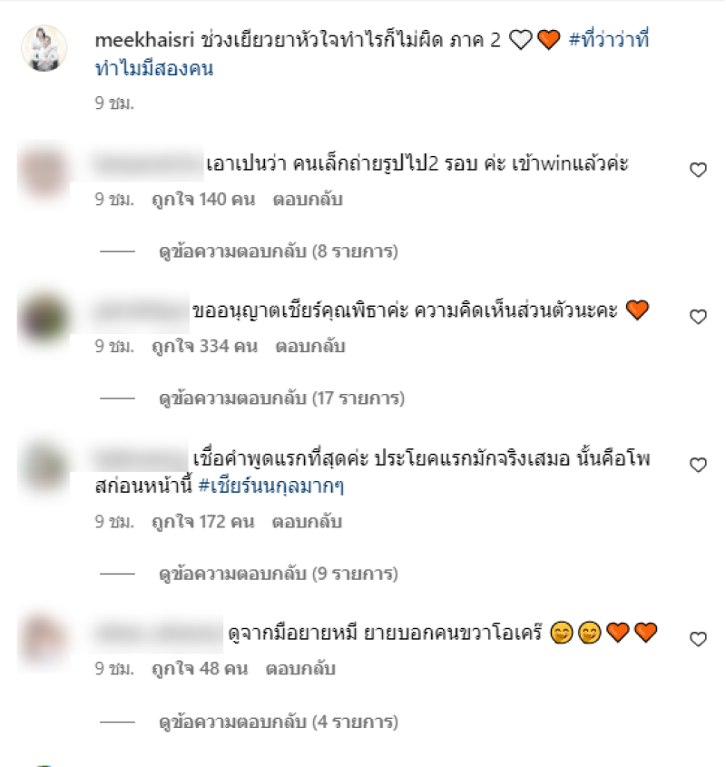Expand the 17 replies thread
The height and width of the screenshot is (767, 726).
point(282,398)
